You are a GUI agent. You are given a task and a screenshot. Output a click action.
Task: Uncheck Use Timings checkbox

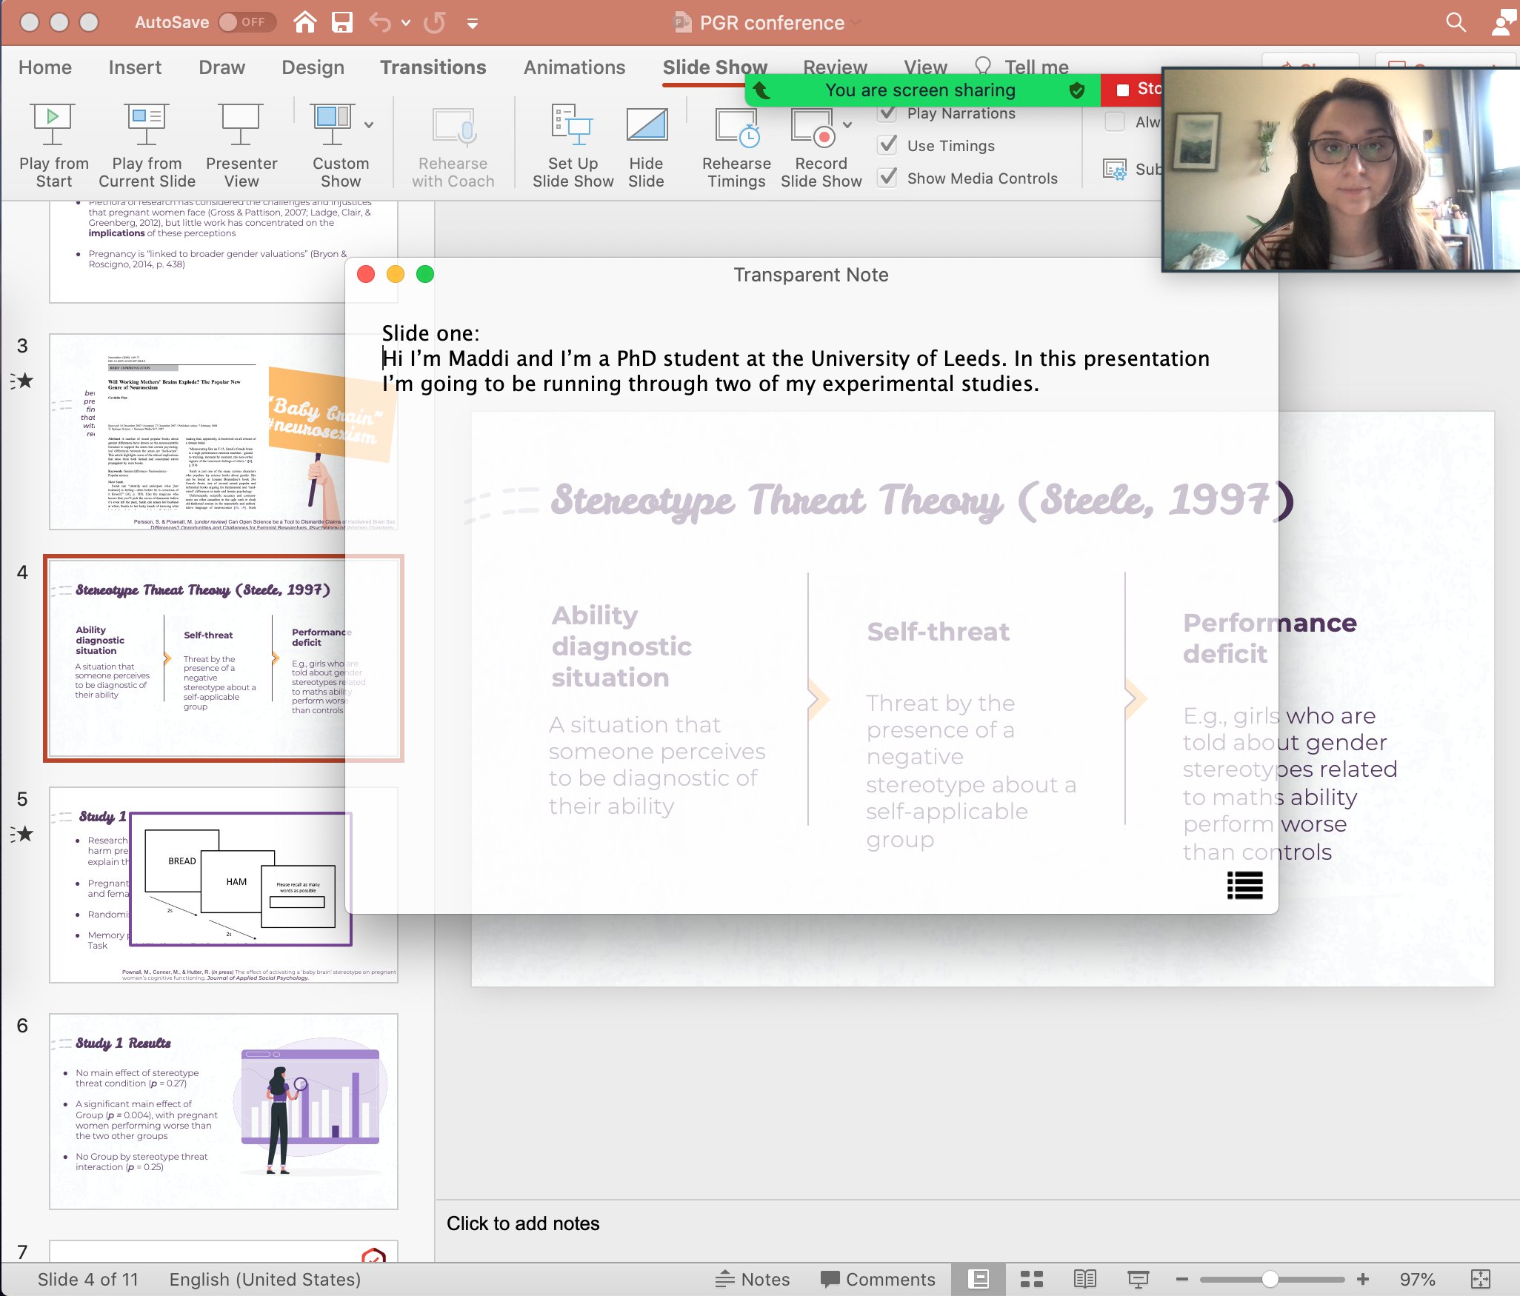pos(887,145)
